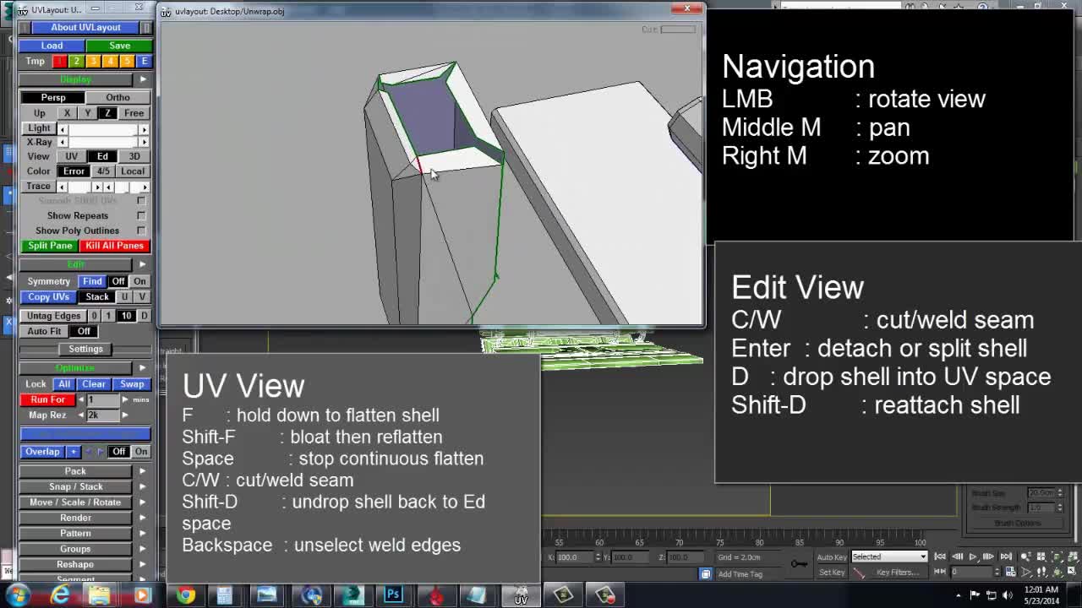Open the Reshape panel

tap(75, 564)
